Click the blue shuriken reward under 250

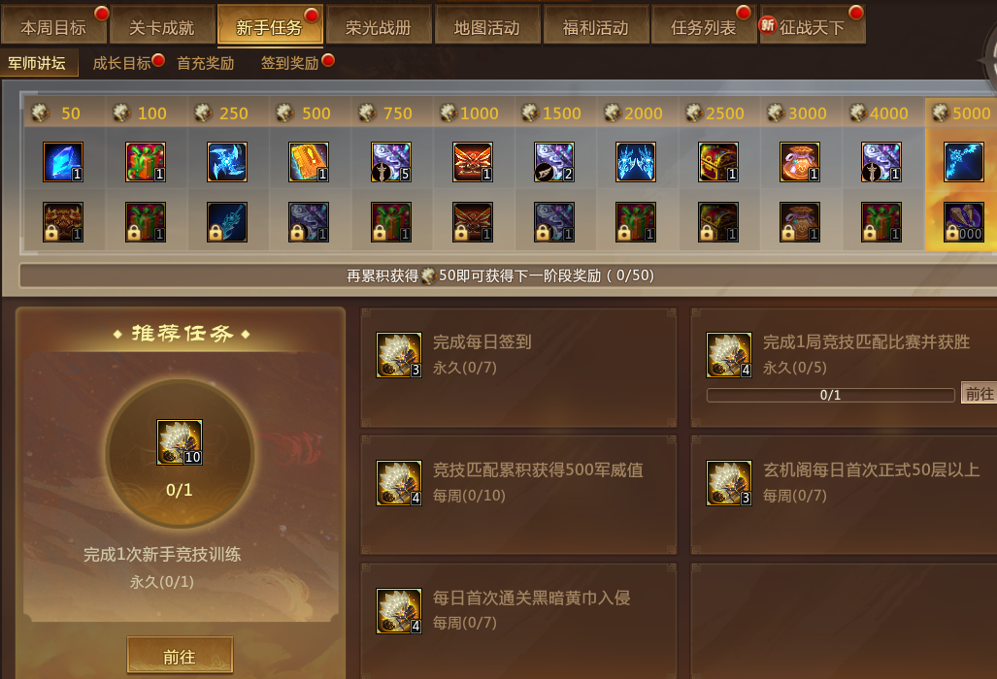[227, 162]
